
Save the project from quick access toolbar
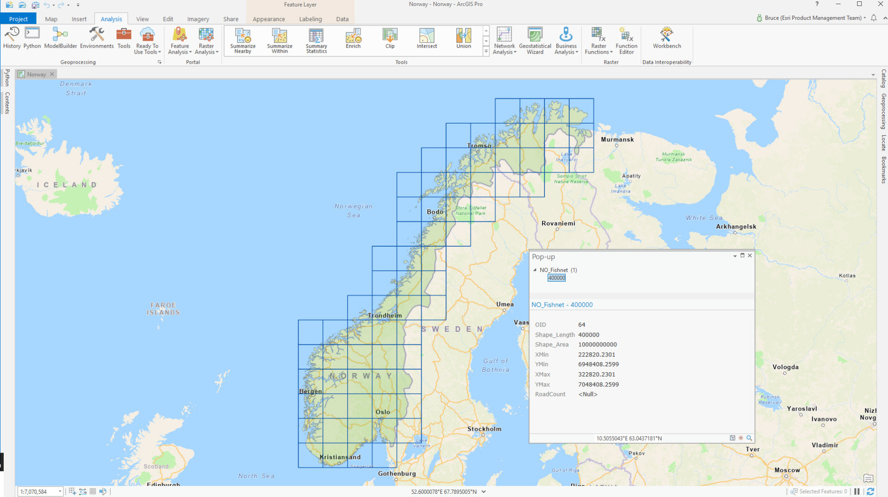35,5
